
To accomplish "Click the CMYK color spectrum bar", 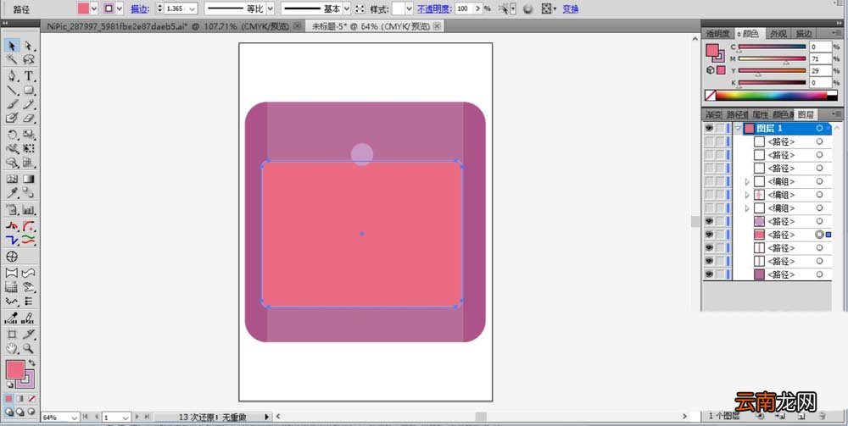I will 777,96.
